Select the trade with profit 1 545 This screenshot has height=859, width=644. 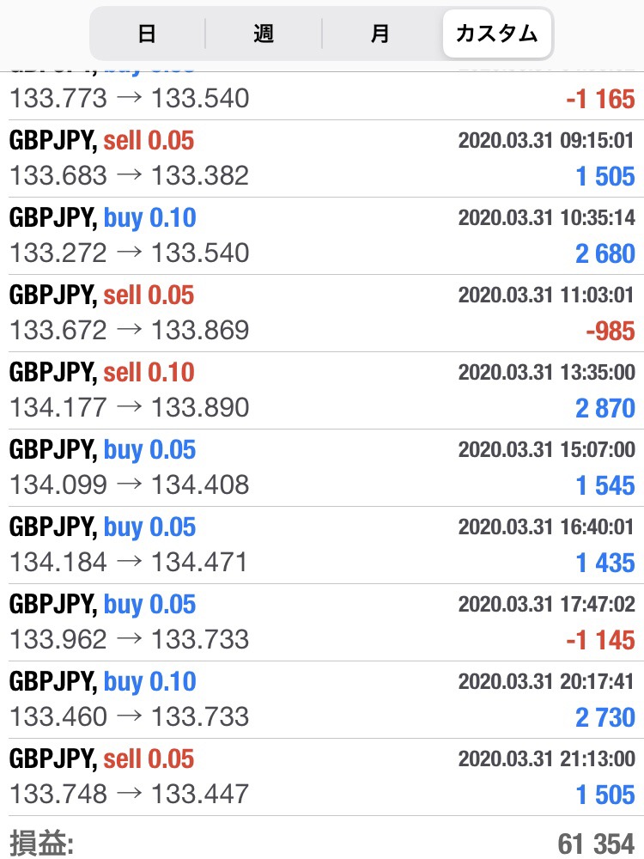click(322, 468)
